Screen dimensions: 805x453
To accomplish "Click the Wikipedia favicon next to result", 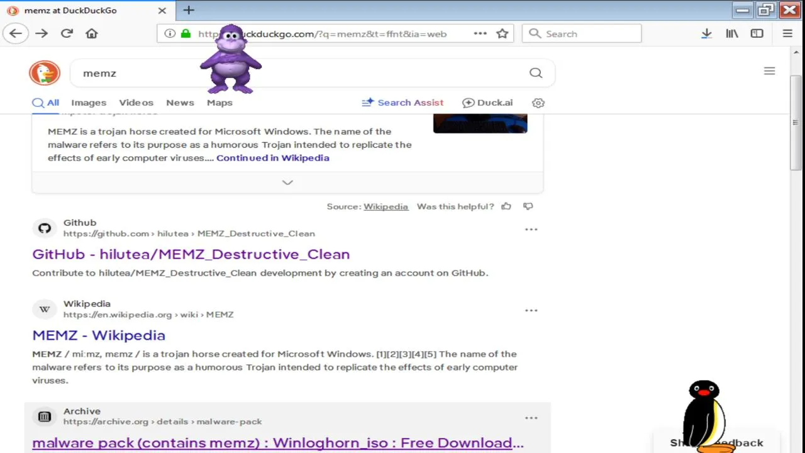I will click(x=44, y=309).
